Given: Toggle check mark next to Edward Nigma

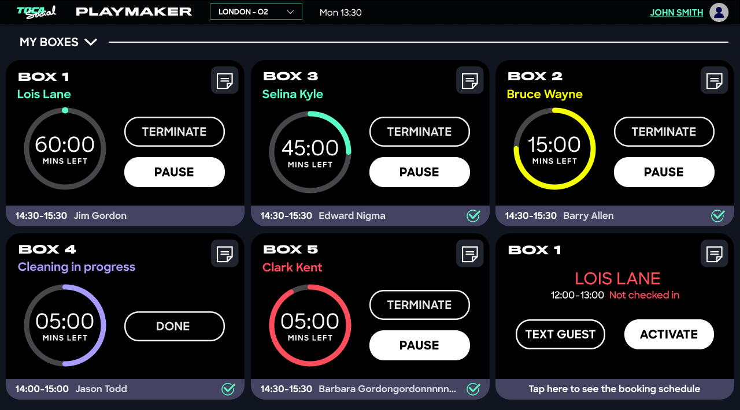Looking at the screenshot, I should pos(473,216).
